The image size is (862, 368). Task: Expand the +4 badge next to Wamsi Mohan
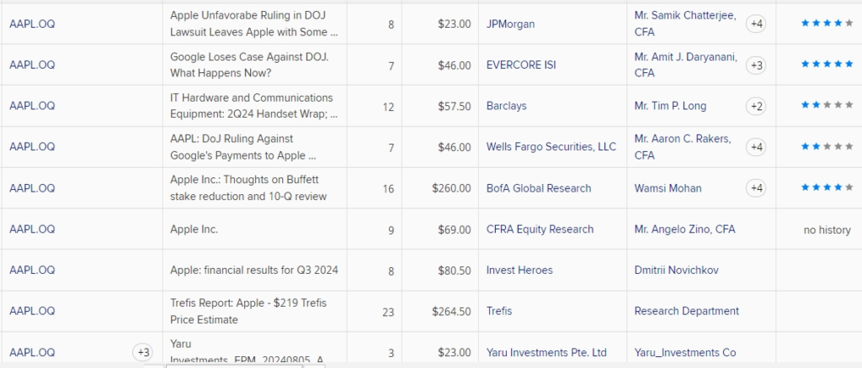(x=756, y=188)
